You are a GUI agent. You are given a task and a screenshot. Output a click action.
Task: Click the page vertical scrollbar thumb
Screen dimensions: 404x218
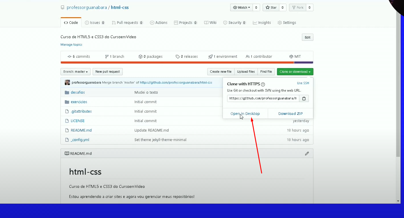click(x=398, y=83)
